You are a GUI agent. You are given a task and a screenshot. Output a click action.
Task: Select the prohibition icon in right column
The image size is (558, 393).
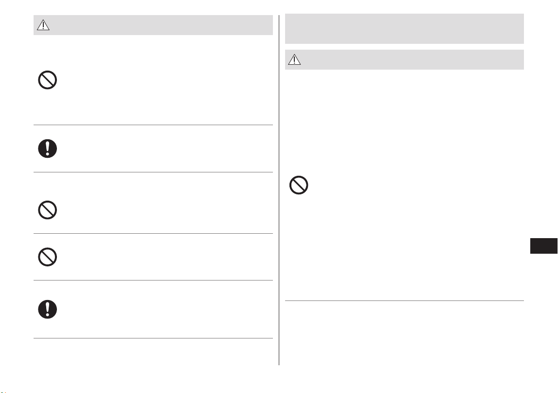pyautogui.click(x=299, y=185)
